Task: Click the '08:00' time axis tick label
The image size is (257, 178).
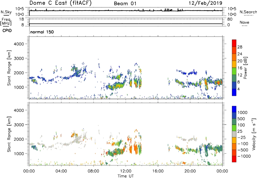Action: point(93,171)
